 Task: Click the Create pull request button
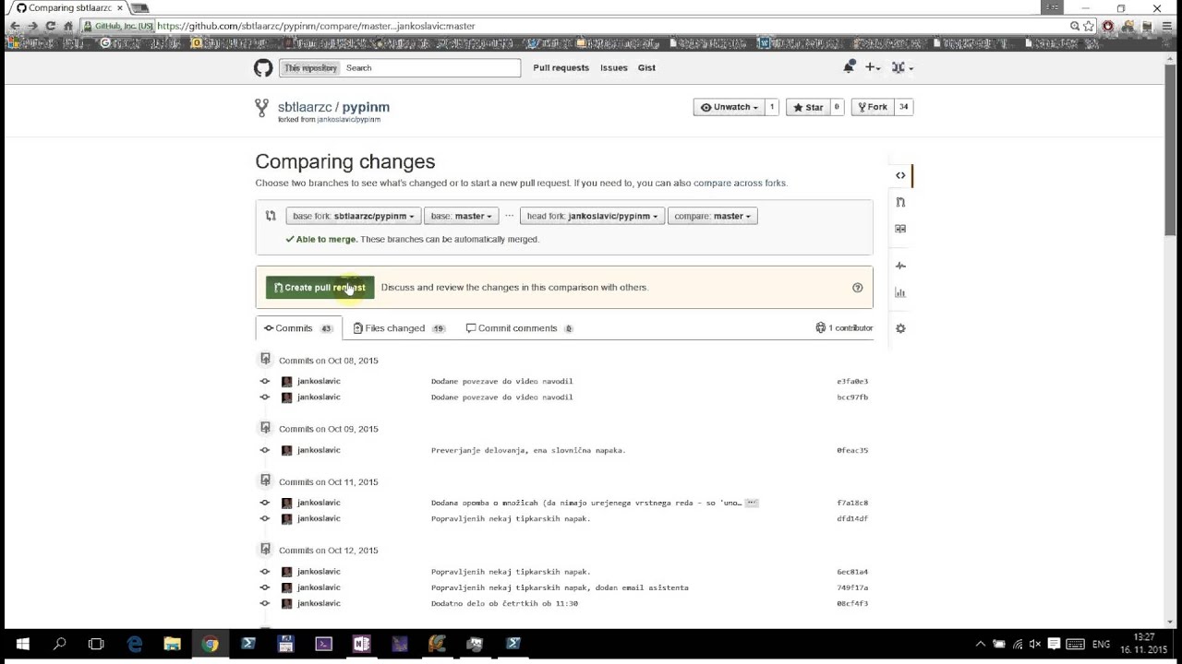[320, 288]
